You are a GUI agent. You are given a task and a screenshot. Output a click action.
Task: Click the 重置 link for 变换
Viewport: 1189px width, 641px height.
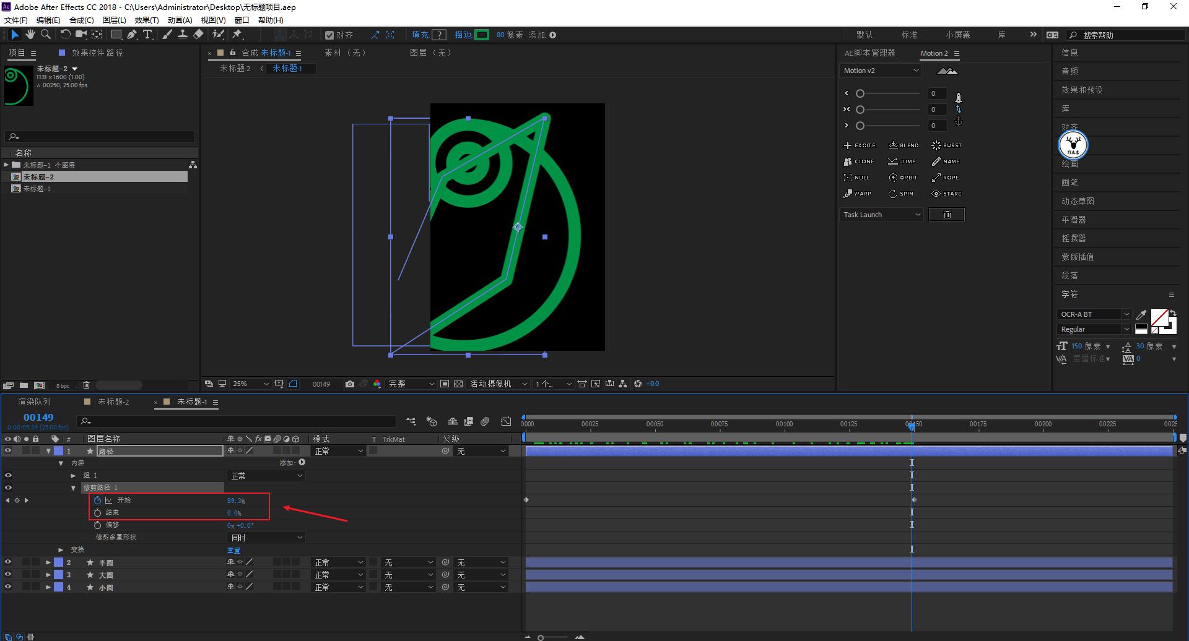coord(233,550)
